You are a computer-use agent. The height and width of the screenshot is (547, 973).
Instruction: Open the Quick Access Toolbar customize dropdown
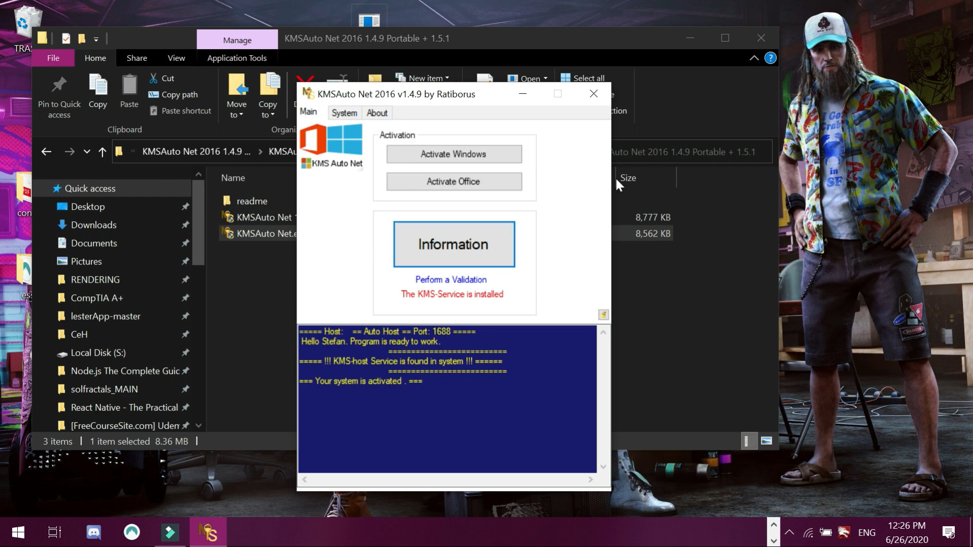click(96, 39)
